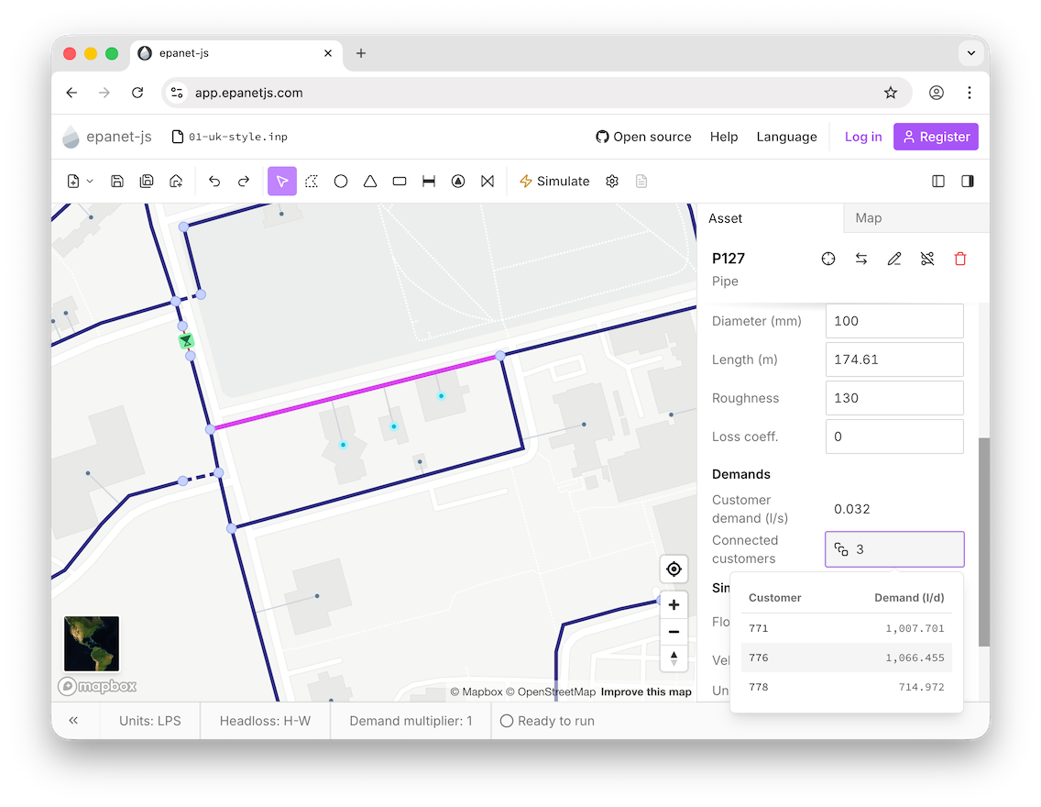Click the Register button
The height and width of the screenshot is (807, 1041).
936,137
